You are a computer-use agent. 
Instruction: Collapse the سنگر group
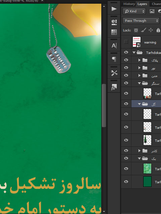pos(139,83)
